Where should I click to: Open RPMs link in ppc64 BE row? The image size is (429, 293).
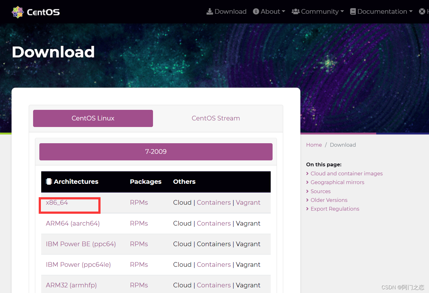pos(139,244)
